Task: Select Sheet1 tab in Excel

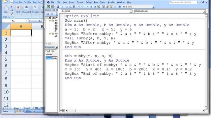Action: coord(17,108)
